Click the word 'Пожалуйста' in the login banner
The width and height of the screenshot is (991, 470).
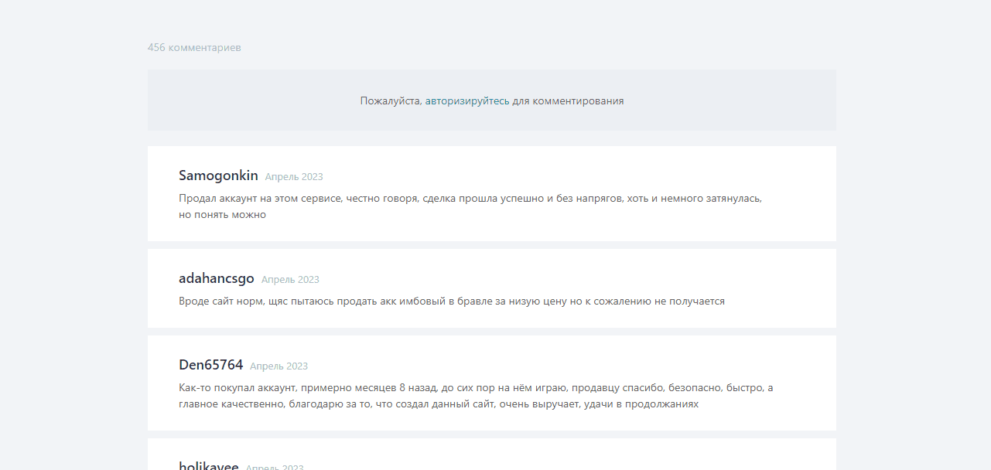point(391,100)
